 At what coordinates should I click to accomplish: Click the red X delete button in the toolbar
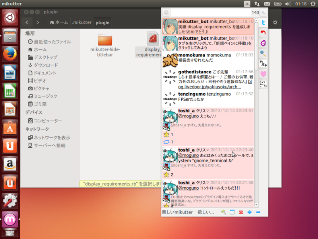[242, 212]
